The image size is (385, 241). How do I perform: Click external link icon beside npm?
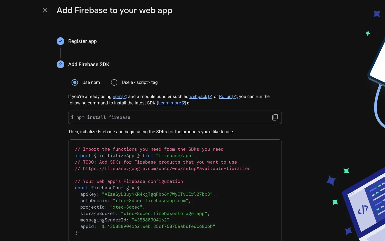(125, 97)
